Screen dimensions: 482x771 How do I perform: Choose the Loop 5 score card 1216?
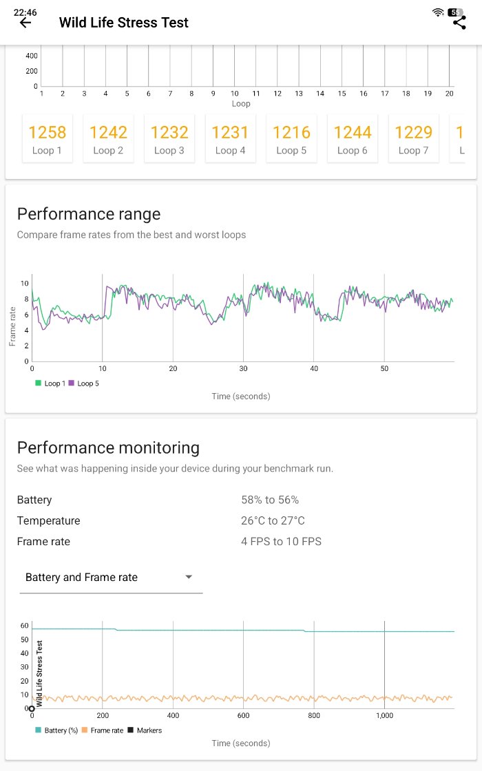[292, 138]
